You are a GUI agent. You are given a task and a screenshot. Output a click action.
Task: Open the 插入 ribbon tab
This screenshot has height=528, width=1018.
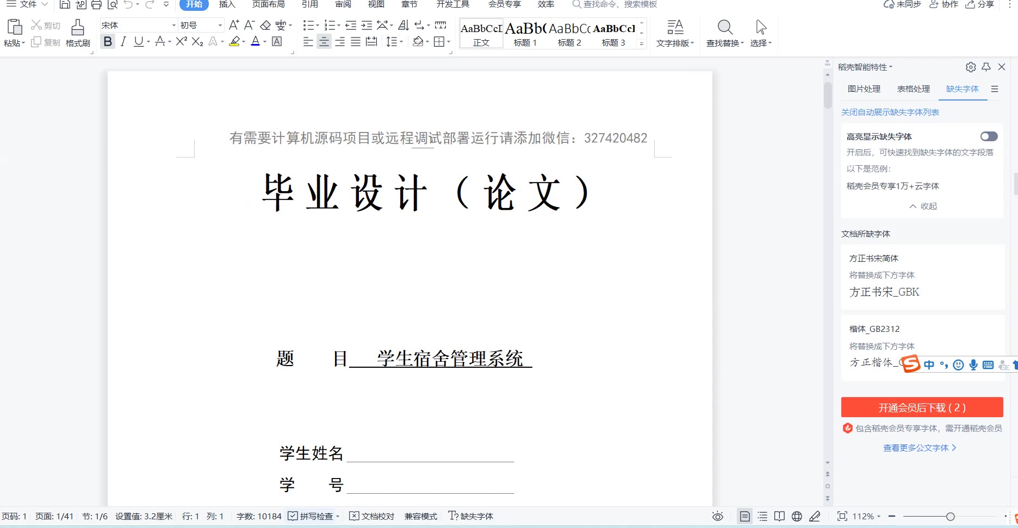pyautogui.click(x=227, y=4)
